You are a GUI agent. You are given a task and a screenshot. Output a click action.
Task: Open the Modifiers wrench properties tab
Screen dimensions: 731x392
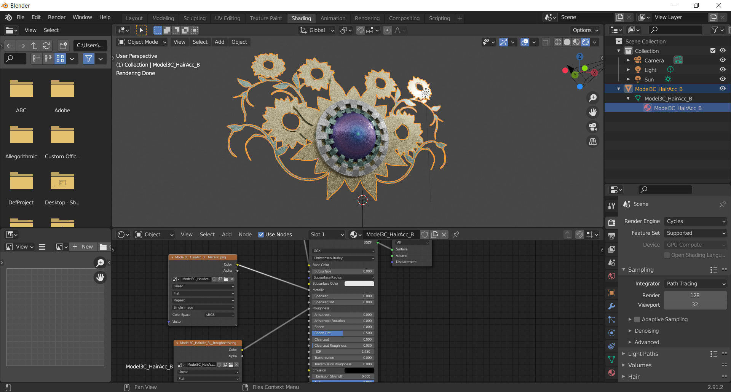pos(611,306)
